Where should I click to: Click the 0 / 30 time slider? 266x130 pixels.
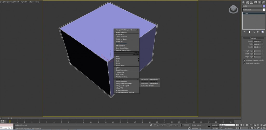pyautogui.click(x=10, y=118)
